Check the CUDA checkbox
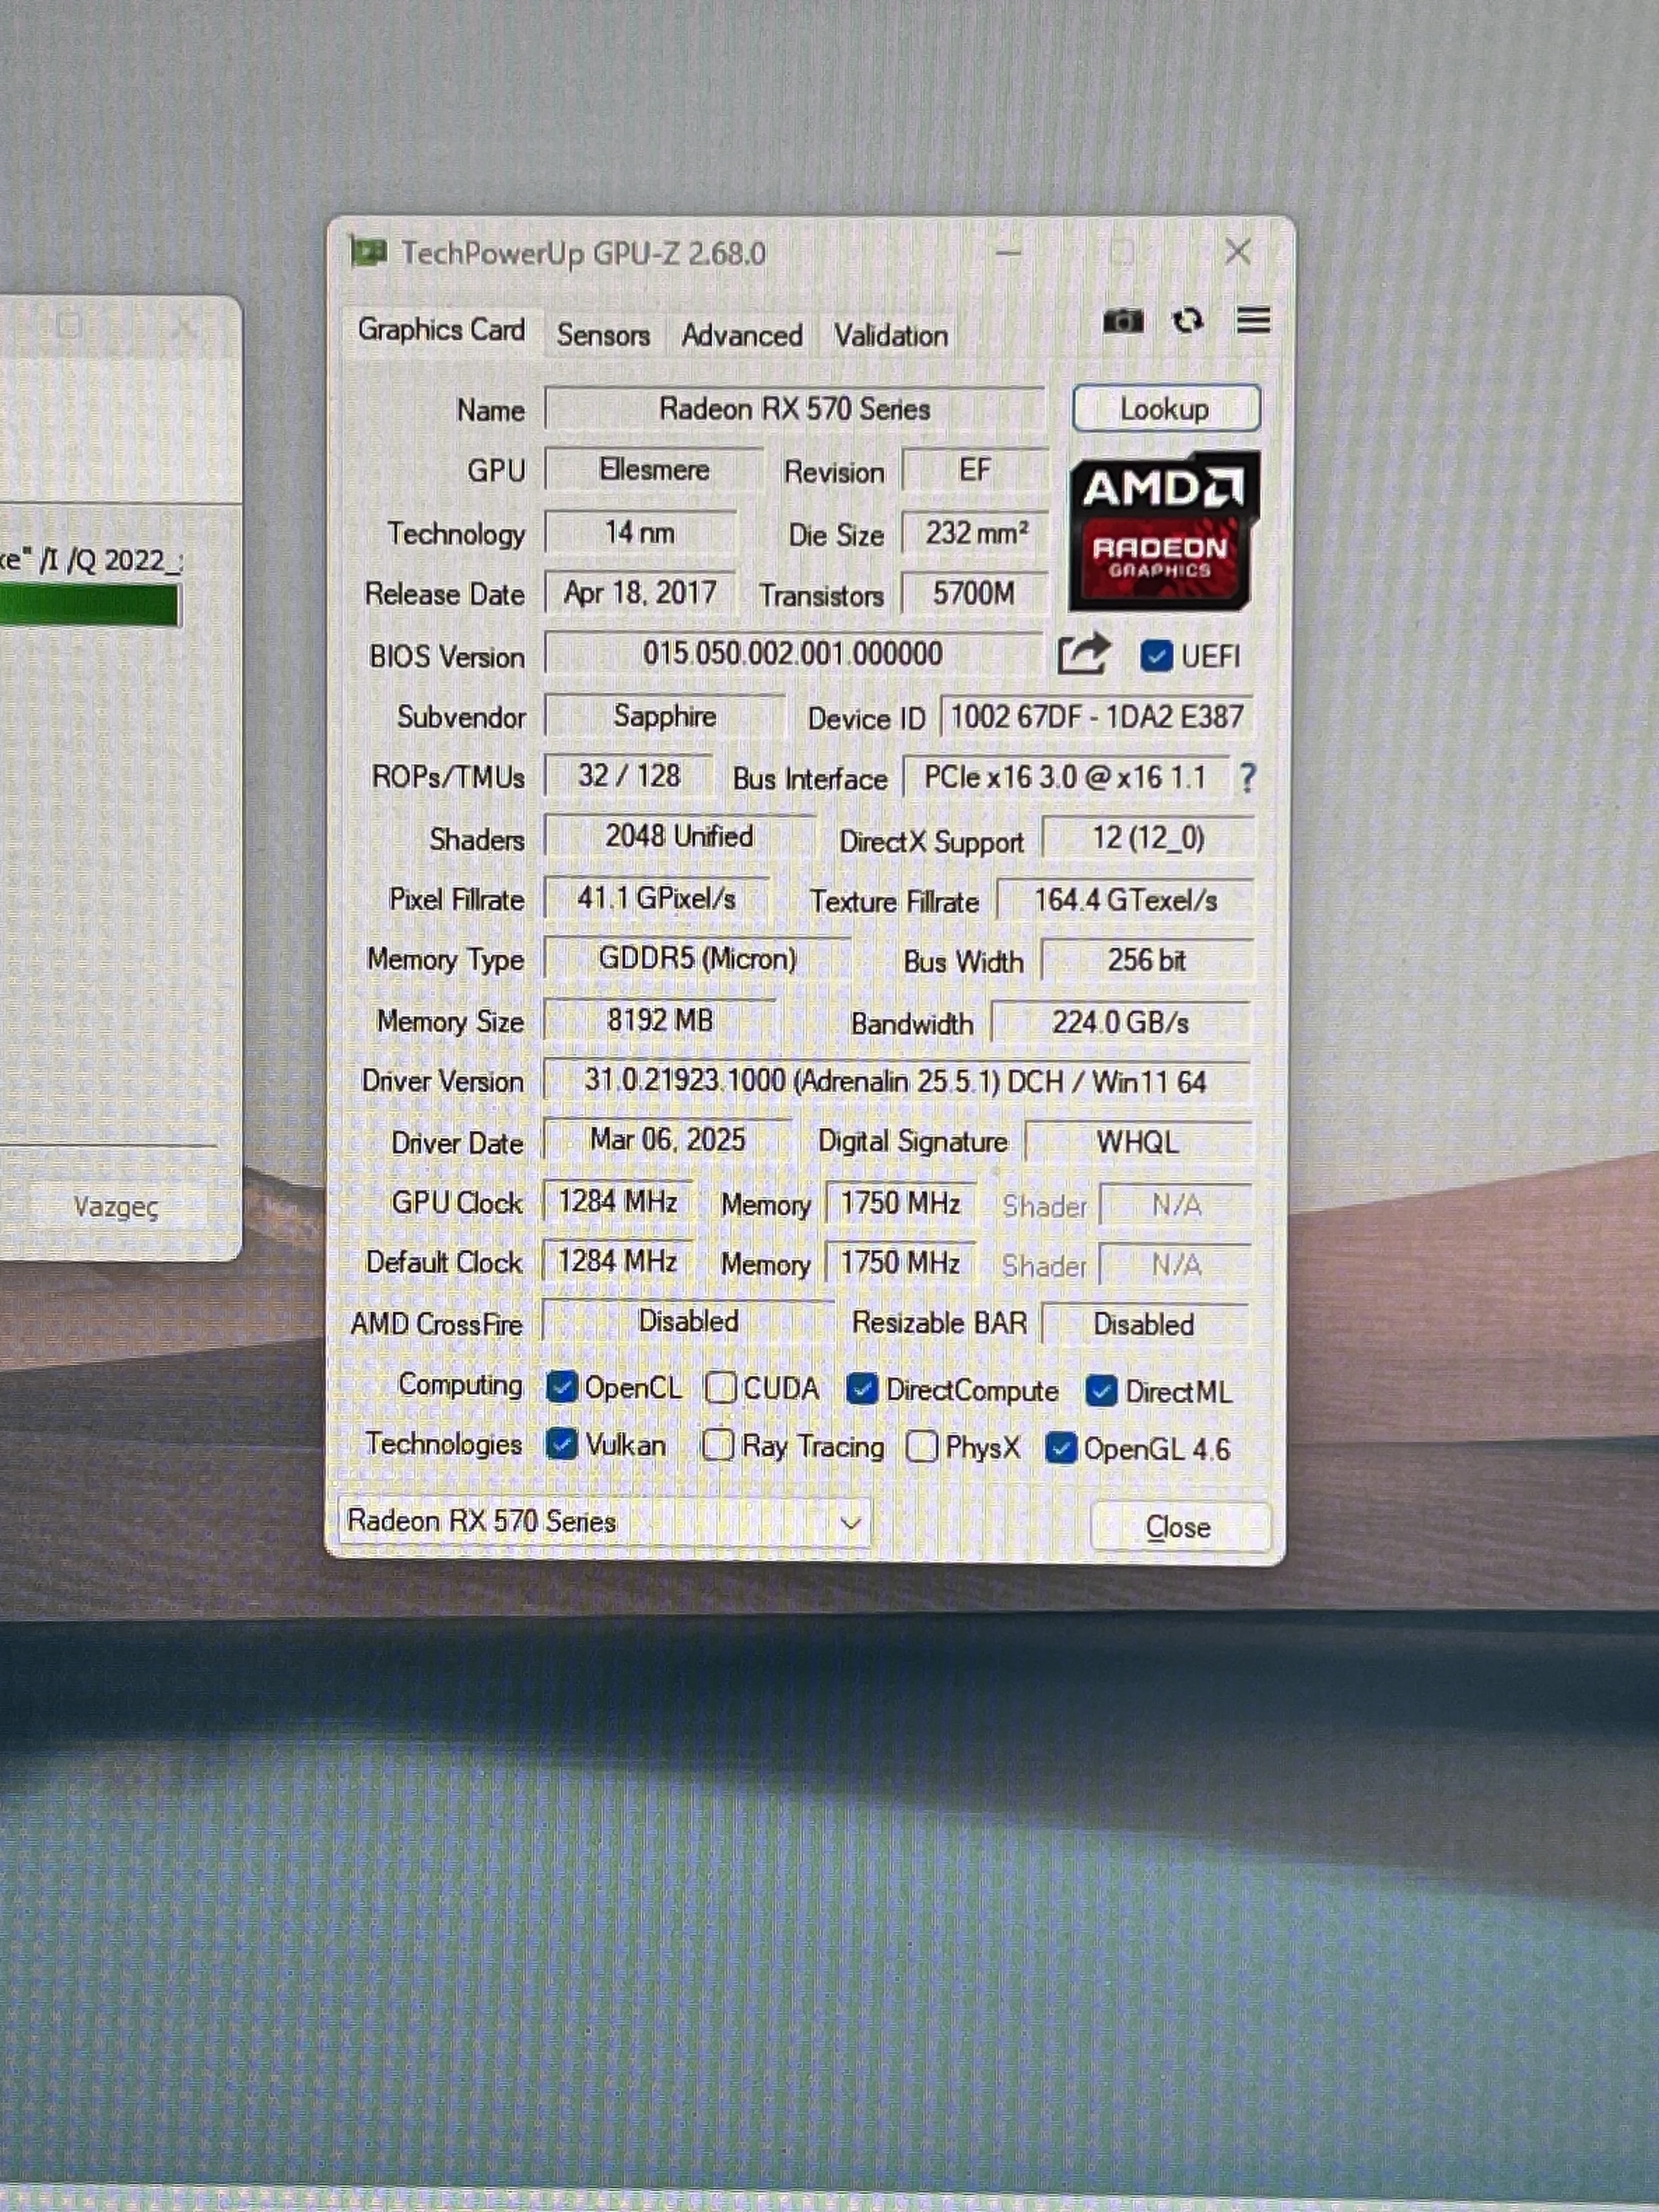 click(720, 1388)
